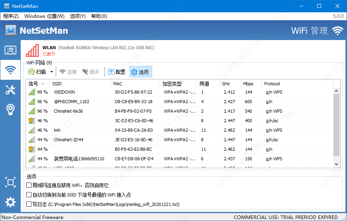Click signal icon of ChinaNet-2D44 row

32,140
